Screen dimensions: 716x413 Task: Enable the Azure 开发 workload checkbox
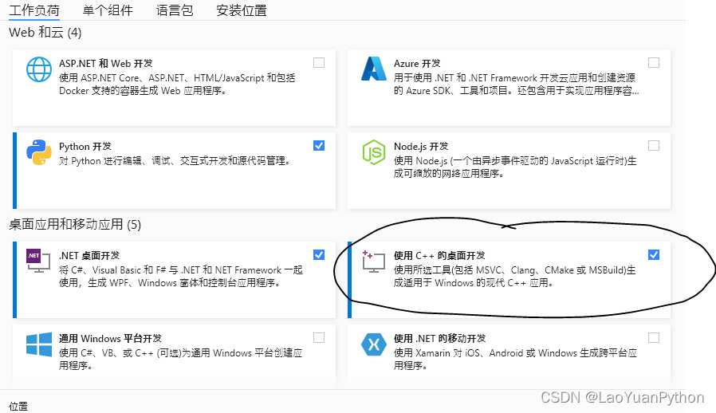click(654, 63)
